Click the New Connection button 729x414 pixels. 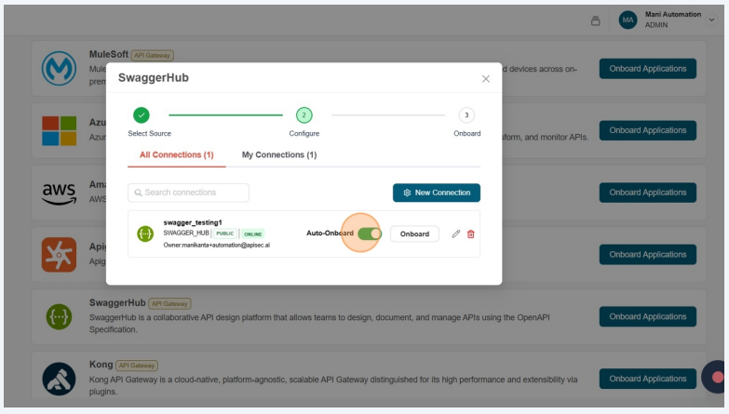tap(436, 193)
